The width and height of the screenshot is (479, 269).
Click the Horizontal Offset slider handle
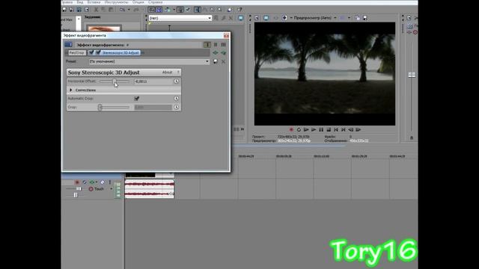(x=115, y=81)
